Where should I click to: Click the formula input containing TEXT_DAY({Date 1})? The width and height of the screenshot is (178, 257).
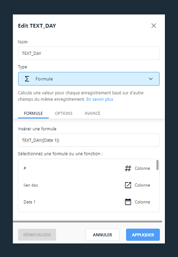click(x=89, y=140)
